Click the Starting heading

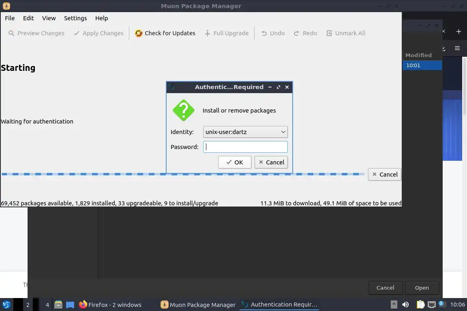click(18, 68)
